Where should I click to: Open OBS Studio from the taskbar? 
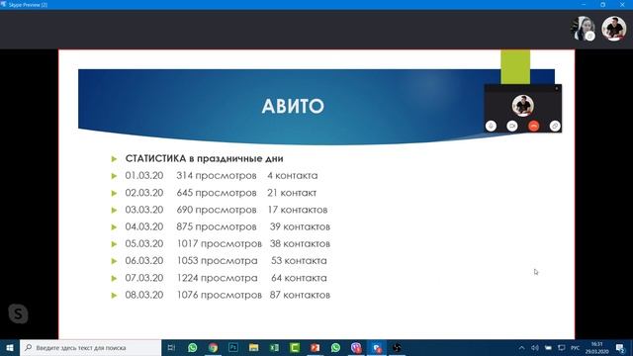(x=397, y=347)
